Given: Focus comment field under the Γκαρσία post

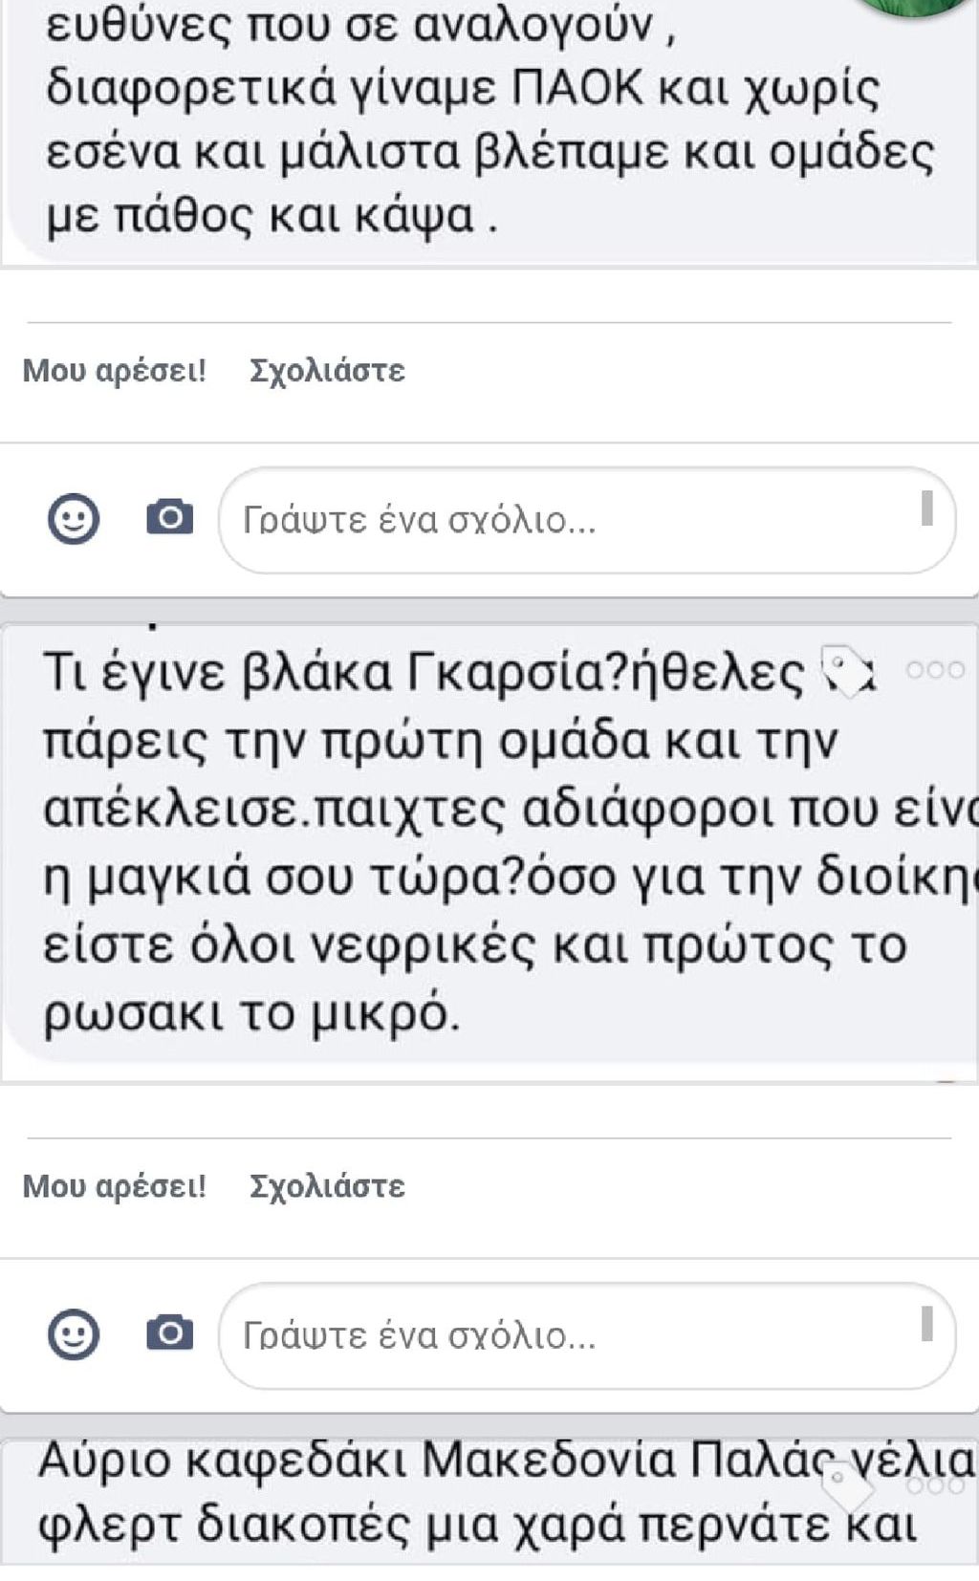Looking at the screenshot, I should click(587, 1335).
